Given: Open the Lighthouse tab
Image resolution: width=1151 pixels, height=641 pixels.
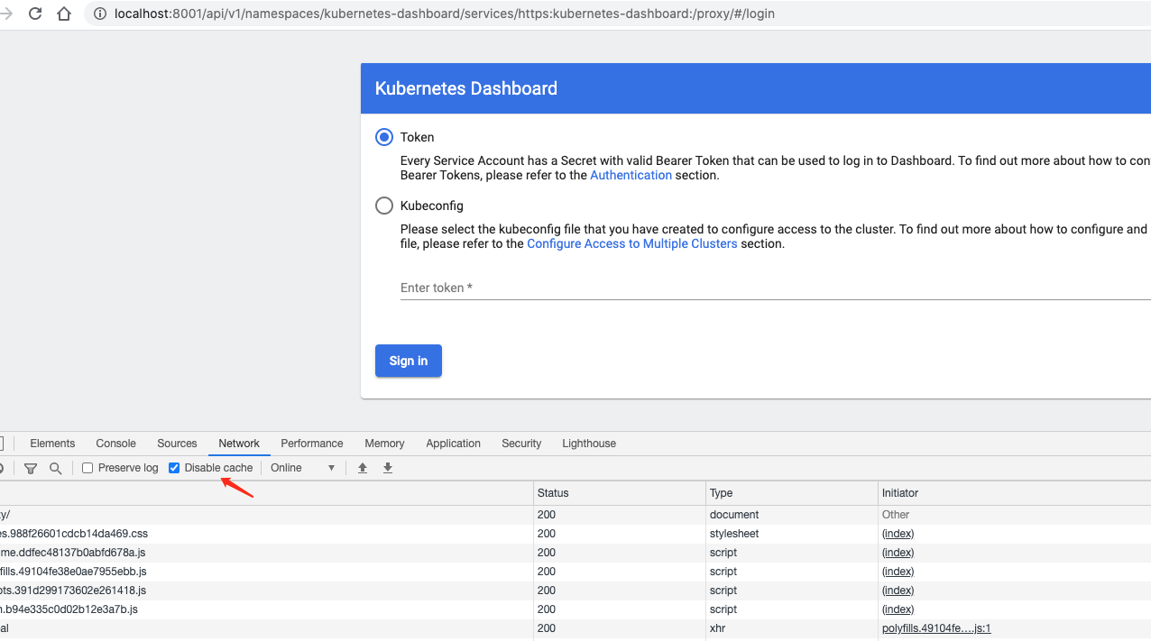Looking at the screenshot, I should (589, 444).
